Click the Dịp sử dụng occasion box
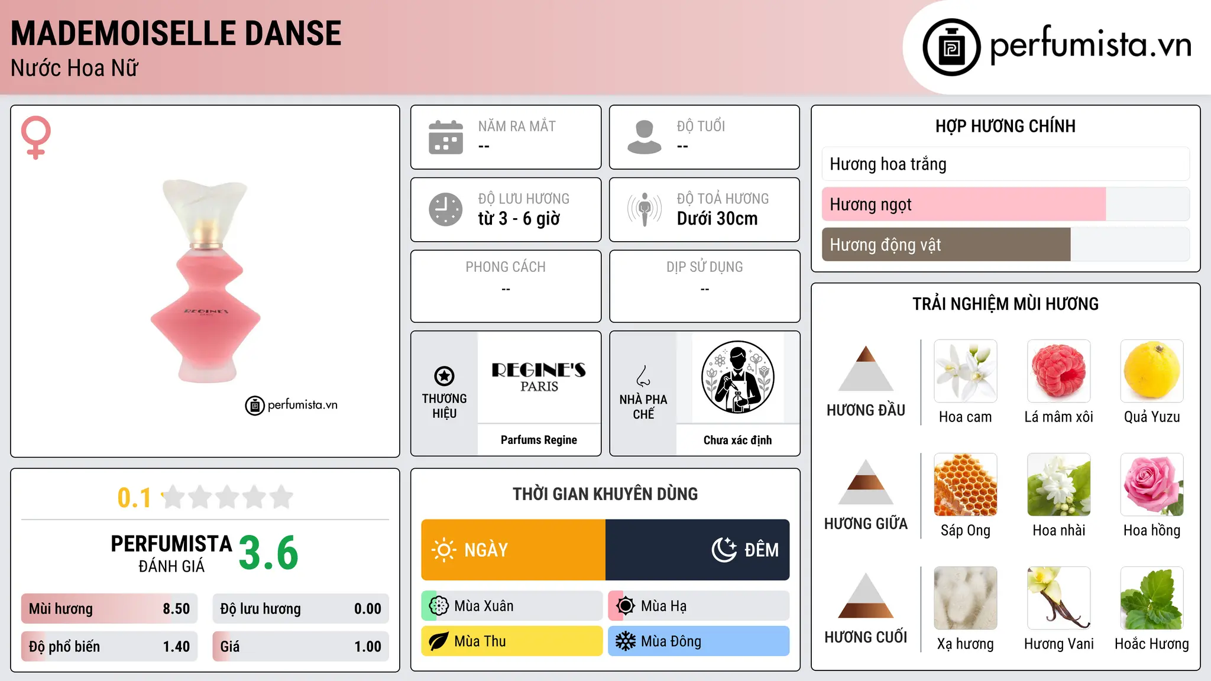This screenshot has width=1211, height=681. [x=704, y=286]
